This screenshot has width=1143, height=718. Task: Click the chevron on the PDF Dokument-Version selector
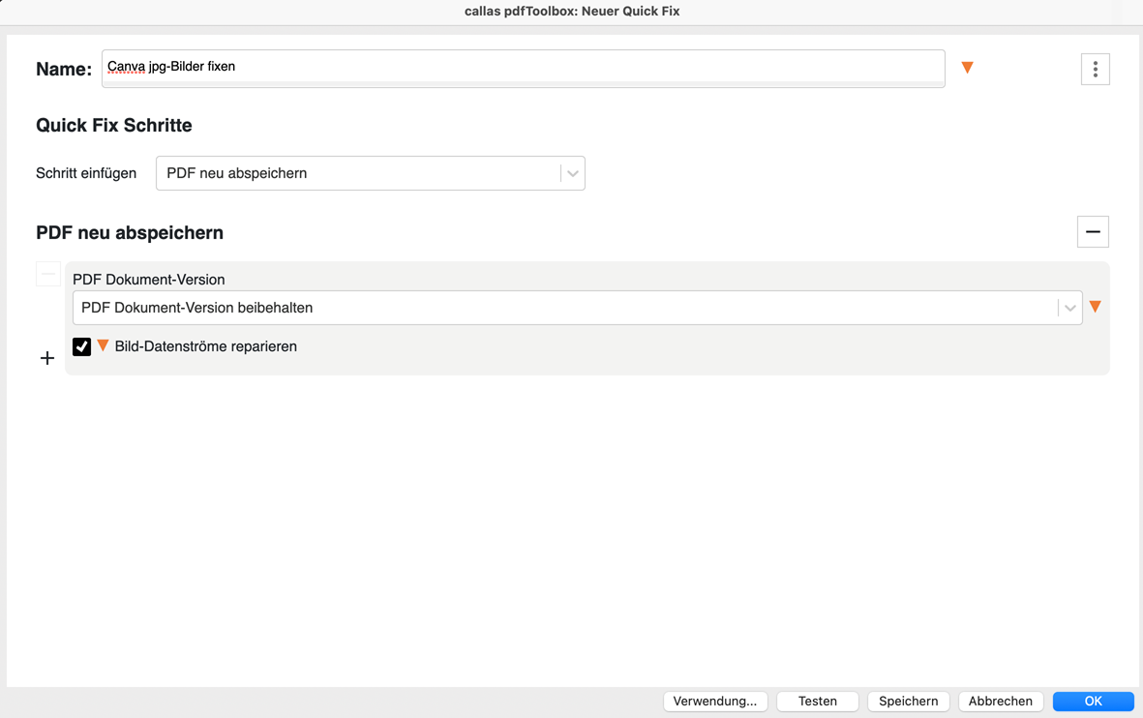coord(1069,309)
